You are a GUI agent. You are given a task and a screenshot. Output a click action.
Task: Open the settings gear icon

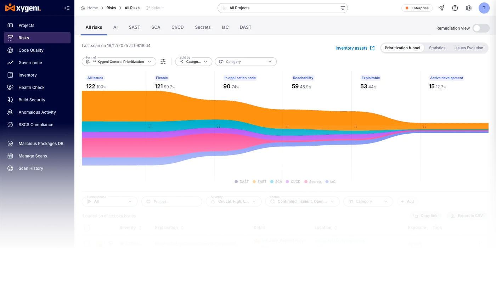[x=469, y=8]
